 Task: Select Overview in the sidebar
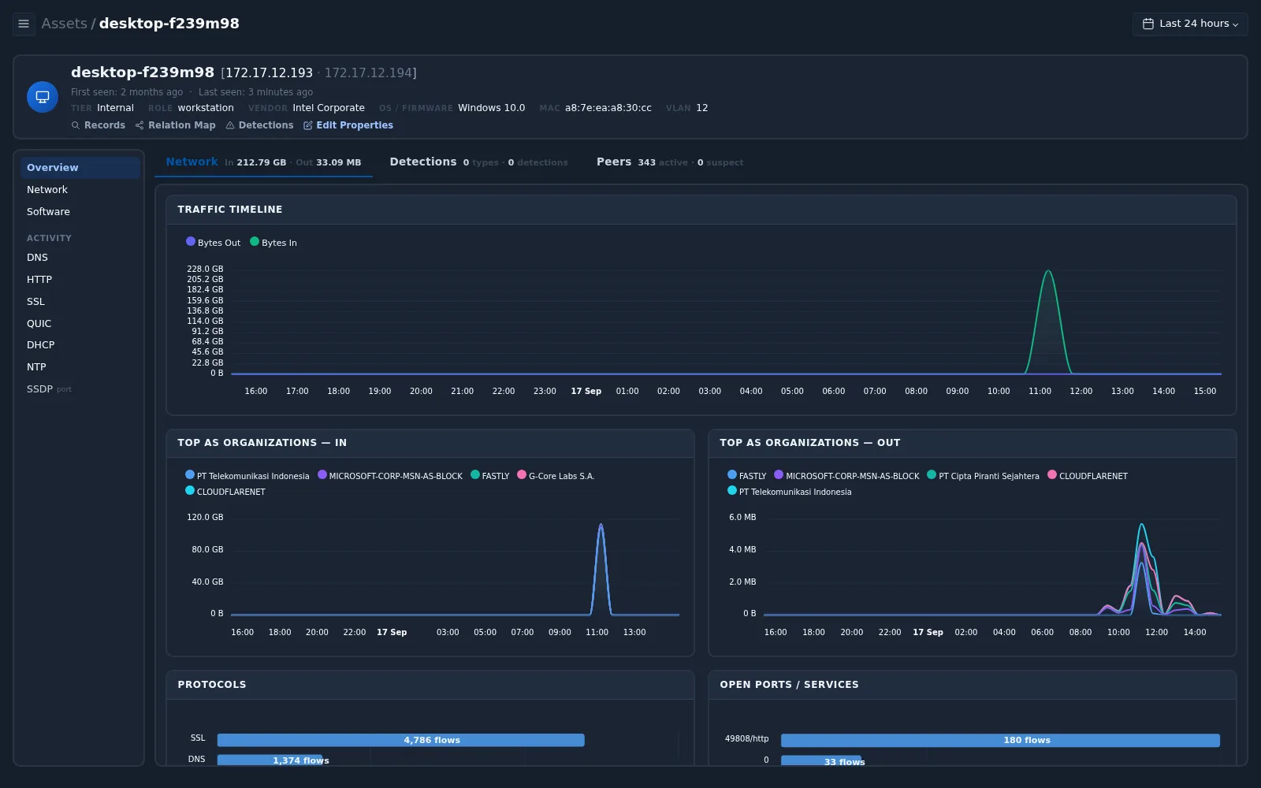point(80,168)
